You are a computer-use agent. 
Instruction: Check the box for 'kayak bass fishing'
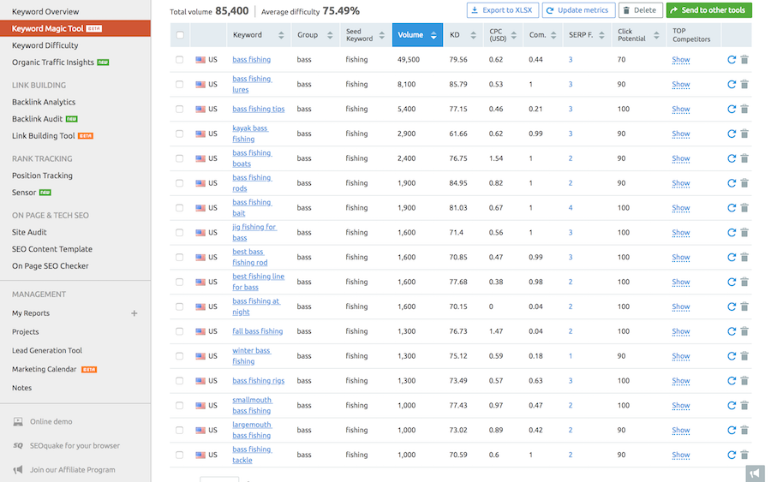pos(180,134)
